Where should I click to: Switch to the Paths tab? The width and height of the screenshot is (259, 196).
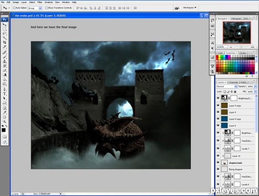click(243, 82)
